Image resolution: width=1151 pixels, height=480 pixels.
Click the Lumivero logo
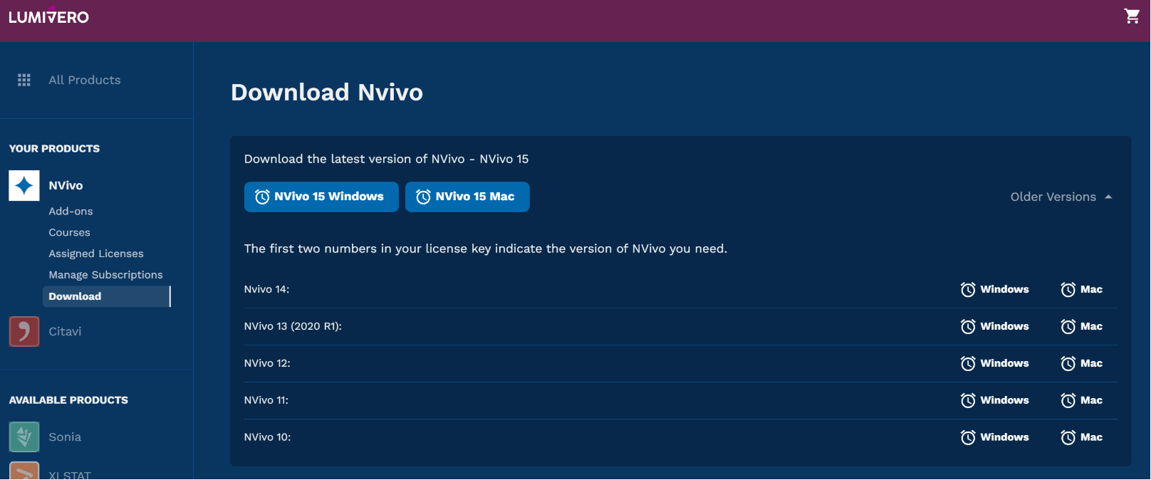pos(48,16)
